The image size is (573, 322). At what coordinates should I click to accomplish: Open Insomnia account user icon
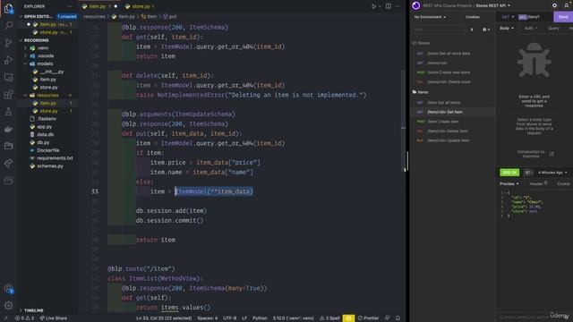point(567,5)
